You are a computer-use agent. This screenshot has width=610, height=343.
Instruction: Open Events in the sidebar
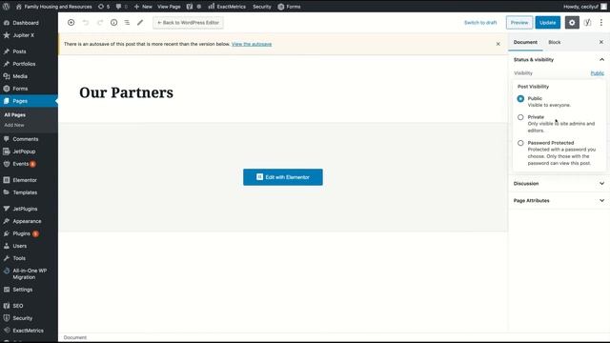pyautogui.click(x=21, y=164)
